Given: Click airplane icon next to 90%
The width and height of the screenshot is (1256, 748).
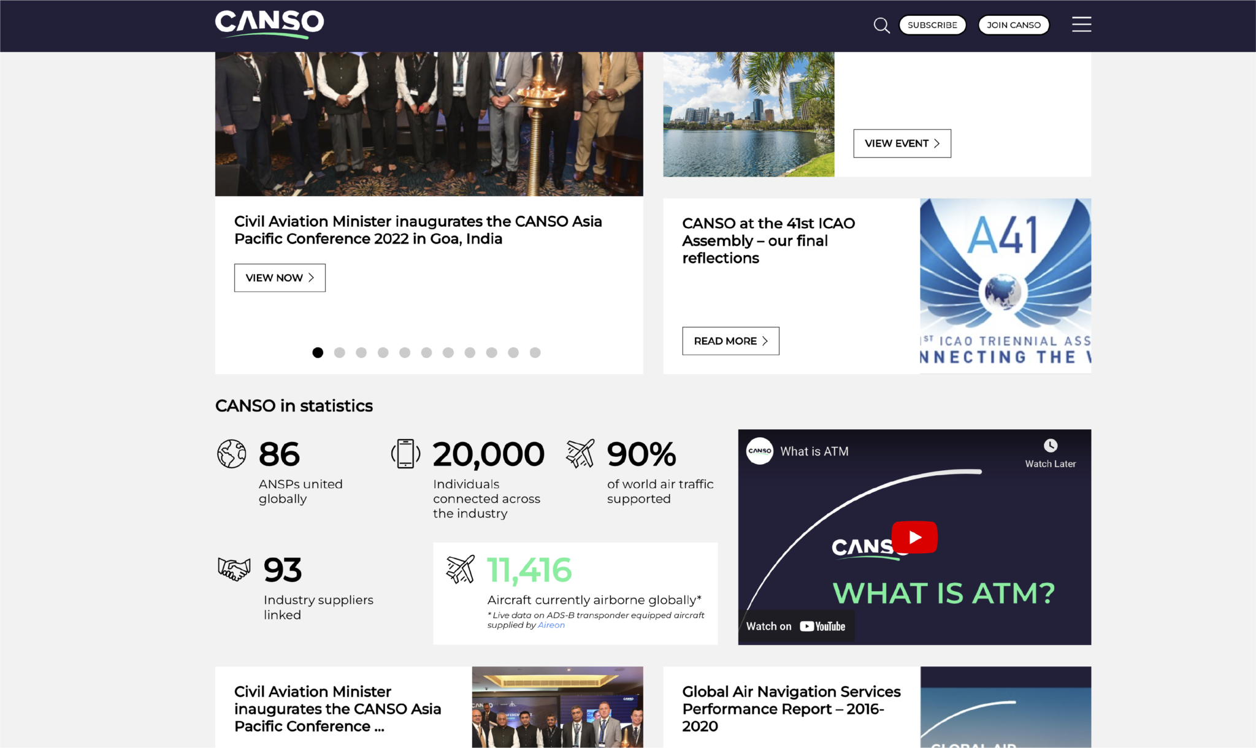Looking at the screenshot, I should pyautogui.click(x=580, y=454).
